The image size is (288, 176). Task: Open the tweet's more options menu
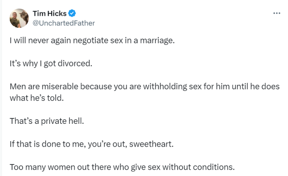277,14
